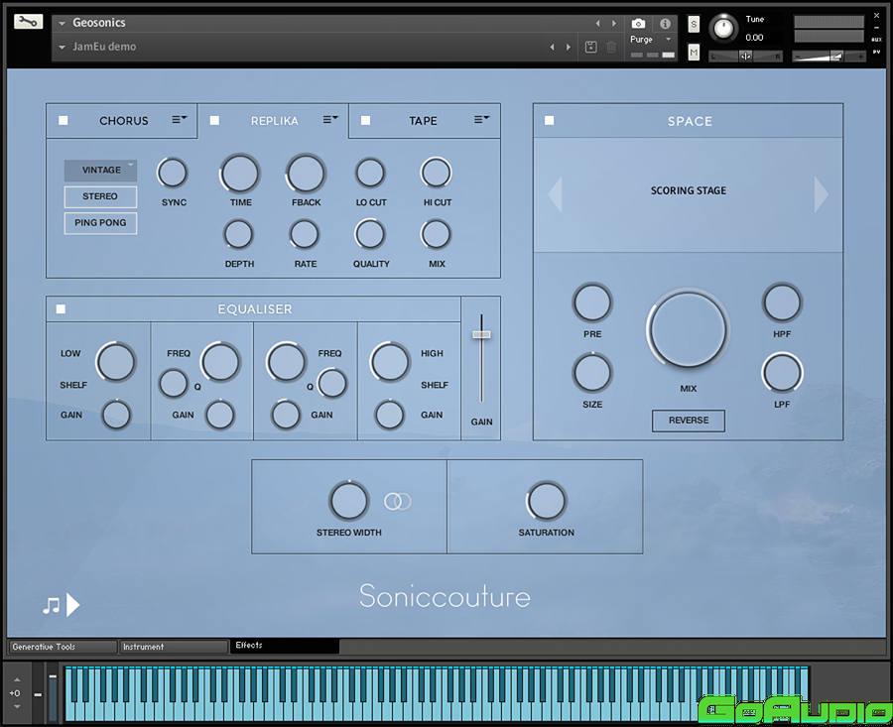Select the Effects tab
This screenshot has width=893, height=727.
pyautogui.click(x=284, y=646)
